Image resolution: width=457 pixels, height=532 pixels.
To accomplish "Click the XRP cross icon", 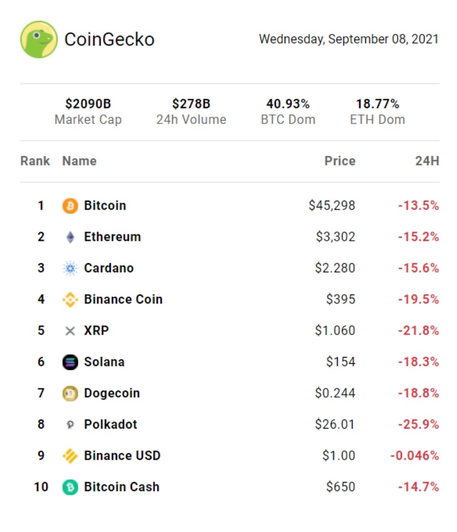I will (70, 331).
